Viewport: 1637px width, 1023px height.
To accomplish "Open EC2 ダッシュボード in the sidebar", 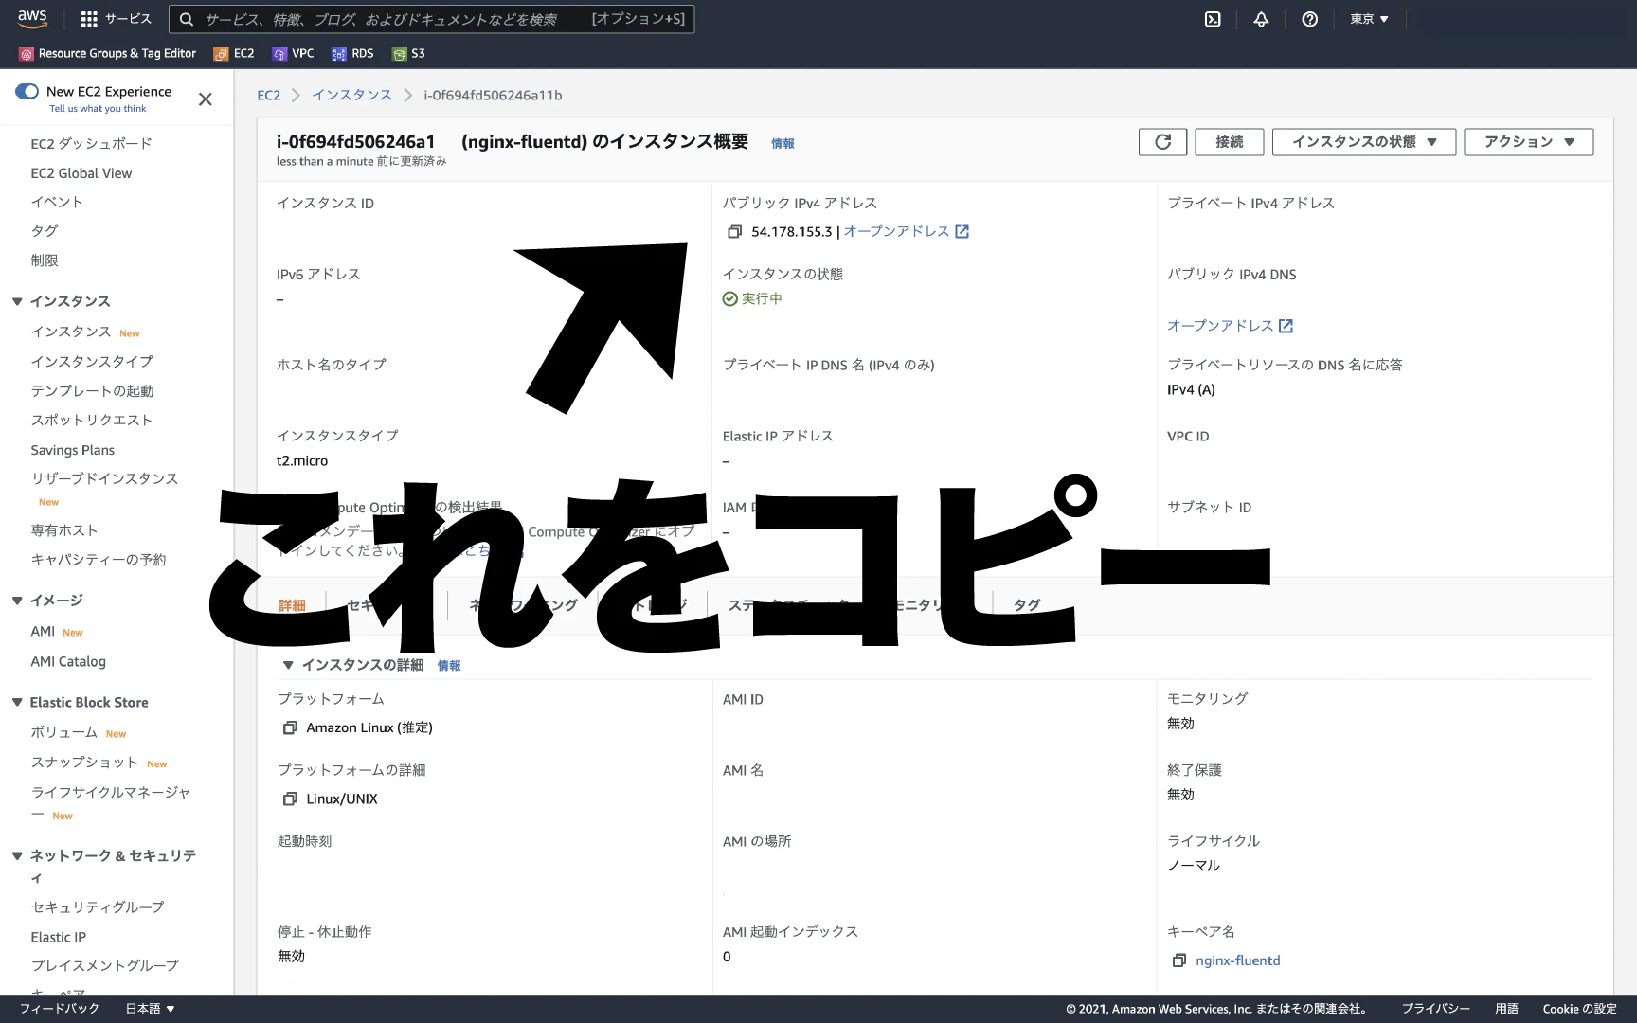I will point(91,144).
